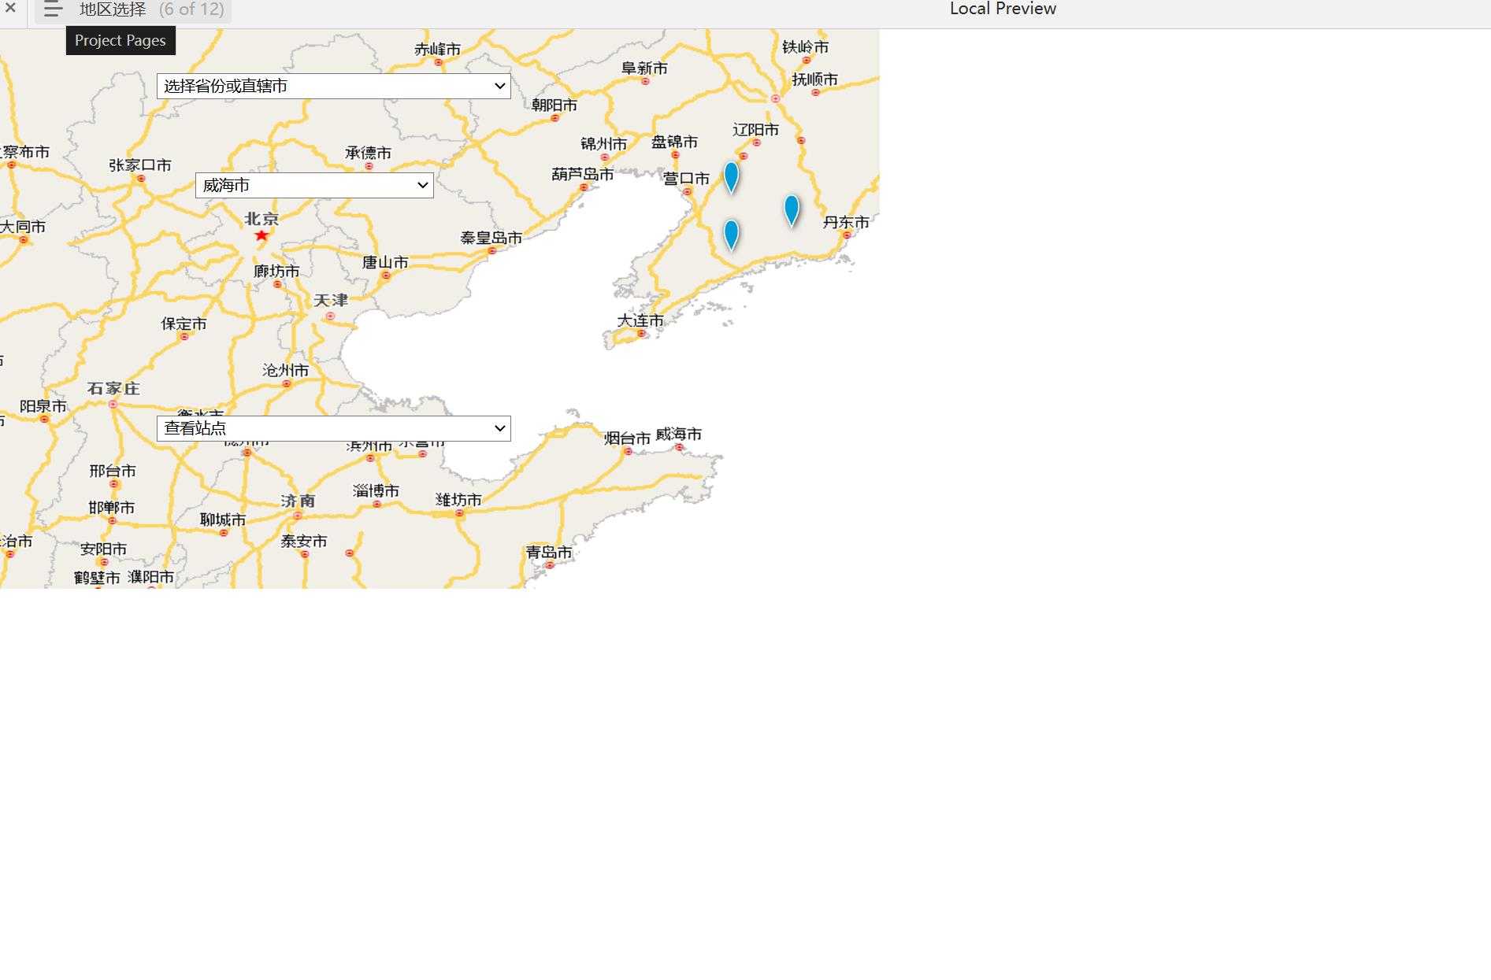Image resolution: width=1491 pixels, height=980 pixels.
Task: Click the 济南 city label
Action: click(x=298, y=501)
